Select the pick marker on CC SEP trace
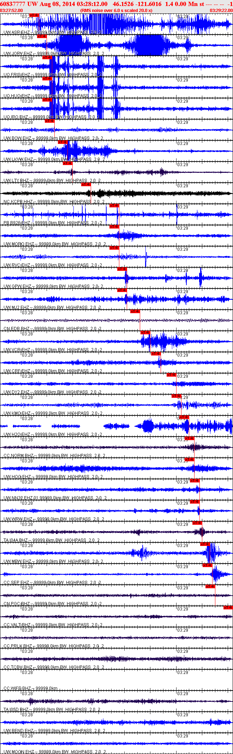This screenshot has height=754, width=233. tap(207, 565)
